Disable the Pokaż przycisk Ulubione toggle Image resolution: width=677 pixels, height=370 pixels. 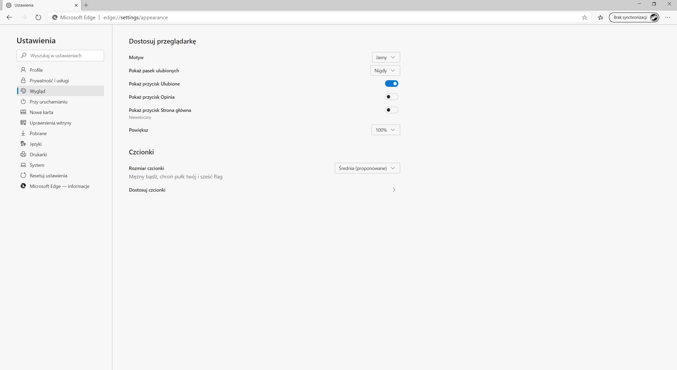tap(391, 84)
